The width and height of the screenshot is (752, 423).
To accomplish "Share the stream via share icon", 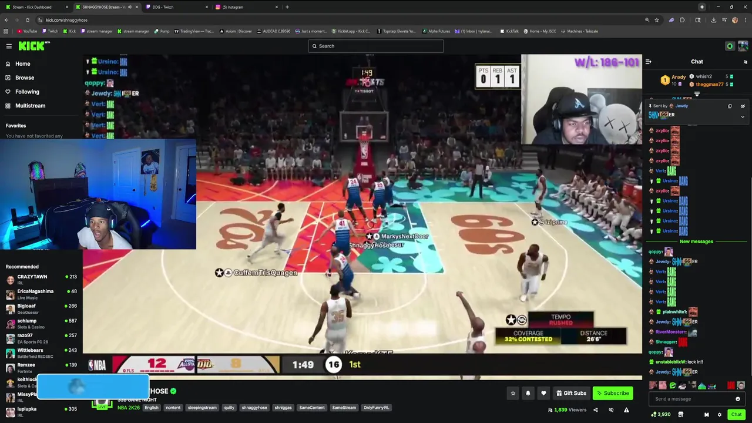I will tap(596, 410).
